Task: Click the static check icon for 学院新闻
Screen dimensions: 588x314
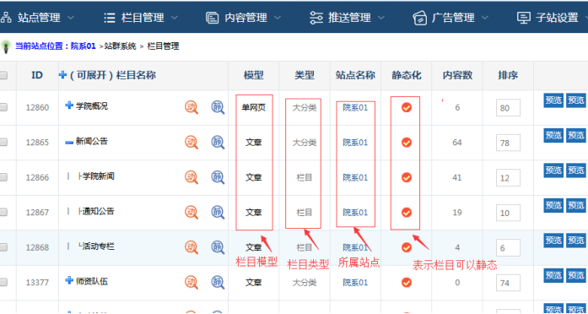Action: coord(407,177)
